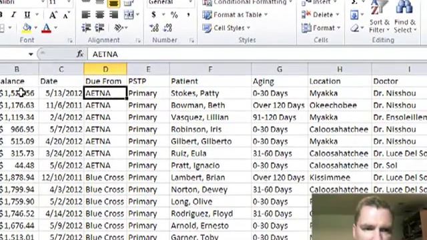Click the Increase Font Size icon
The width and height of the screenshot is (427, 240).
click(x=53, y=15)
